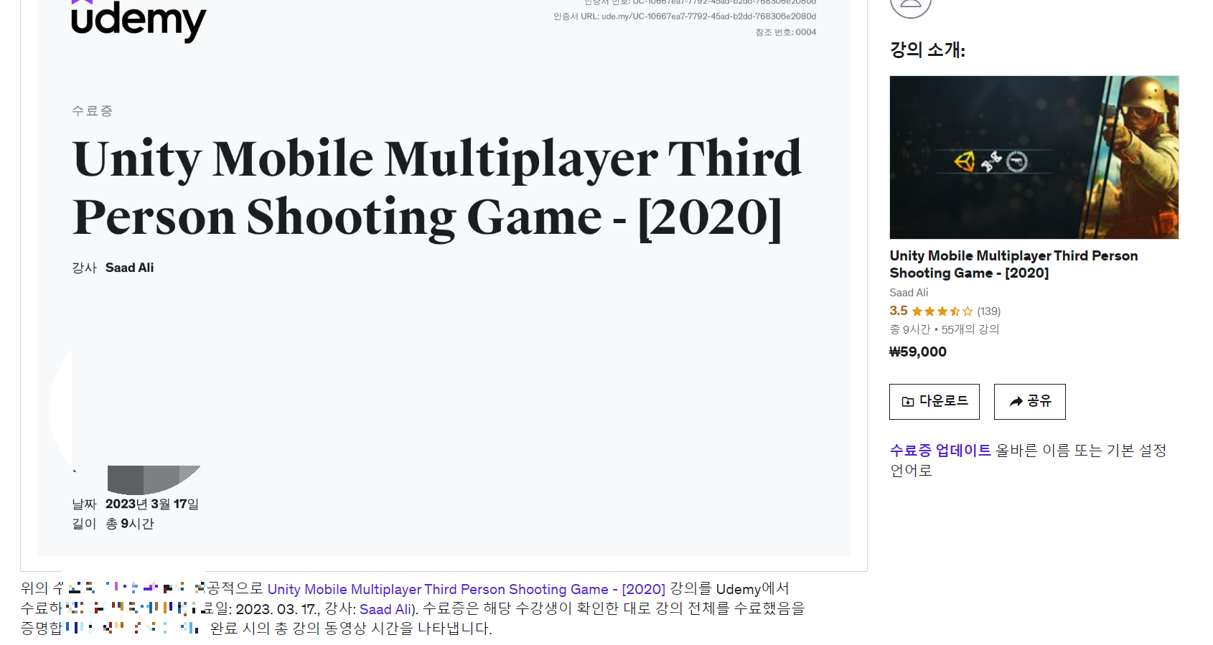Click the 총 9시간 • 55개의 강의 text

[x=945, y=329]
